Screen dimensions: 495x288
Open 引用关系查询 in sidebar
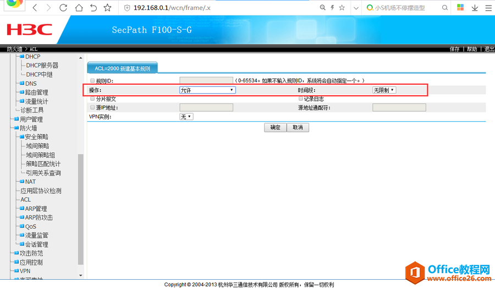click(43, 173)
